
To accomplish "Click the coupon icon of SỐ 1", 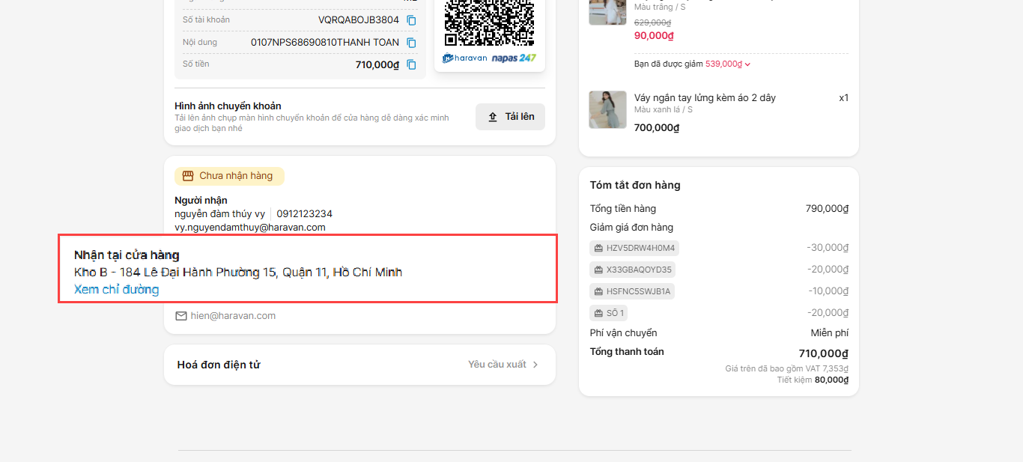I will [x=598, y=313].
